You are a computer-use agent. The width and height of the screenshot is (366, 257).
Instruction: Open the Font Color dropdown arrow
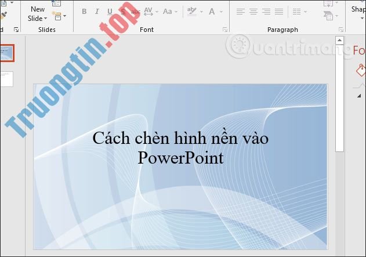(x=221, y=12)
